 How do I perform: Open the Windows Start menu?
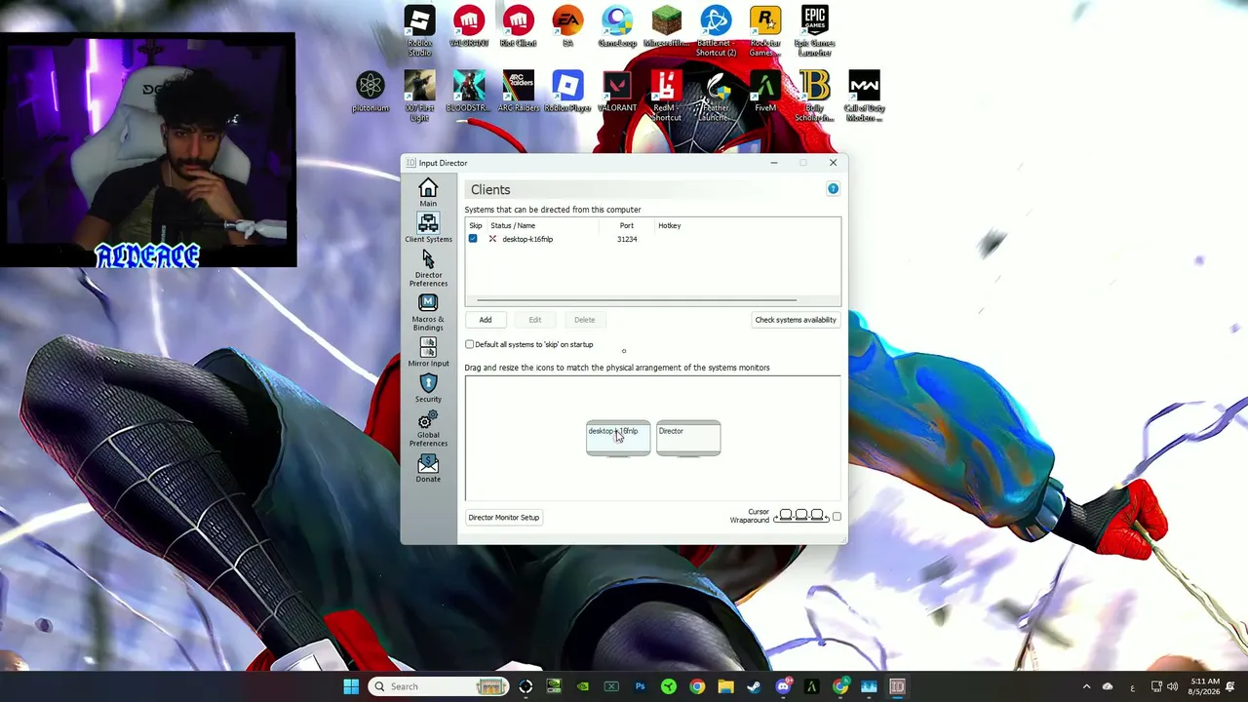[351, 686]
